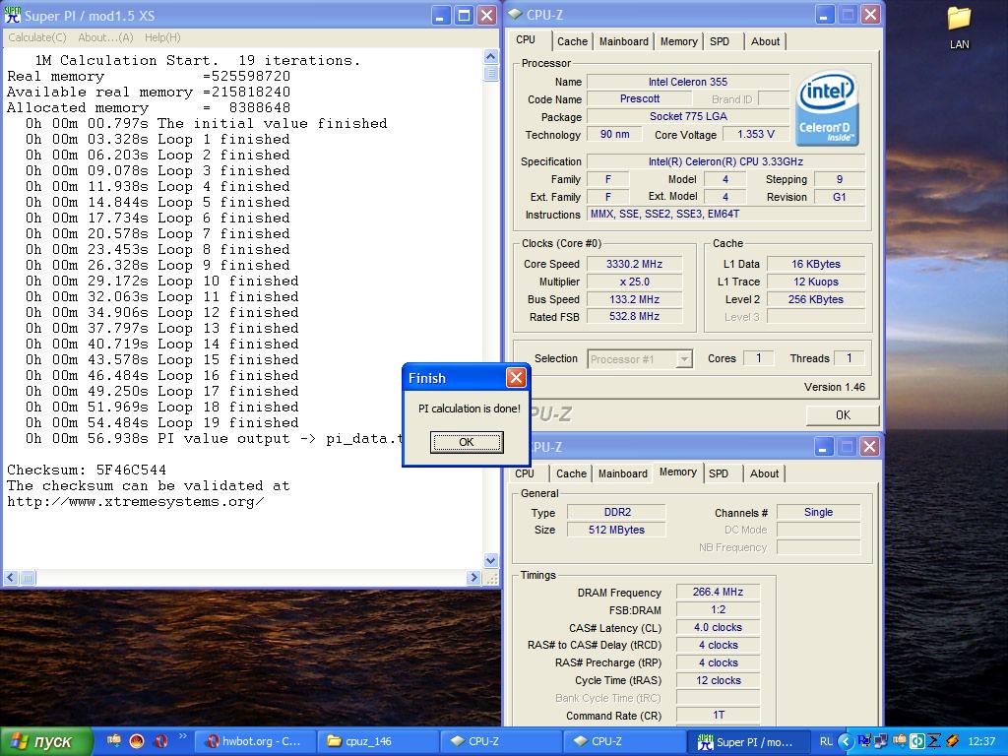Viewport: 1008px width, 756px height.
Task: Activate the Super PI taskbar button
Action: click(748, 741)
